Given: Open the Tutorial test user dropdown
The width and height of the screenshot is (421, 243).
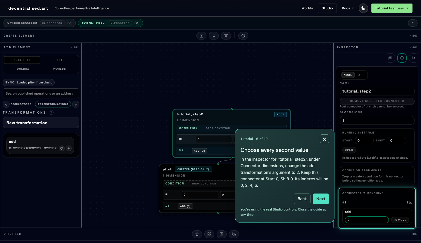Looking at the screenshot, I should pyautogui.click(x=392, y=8).
